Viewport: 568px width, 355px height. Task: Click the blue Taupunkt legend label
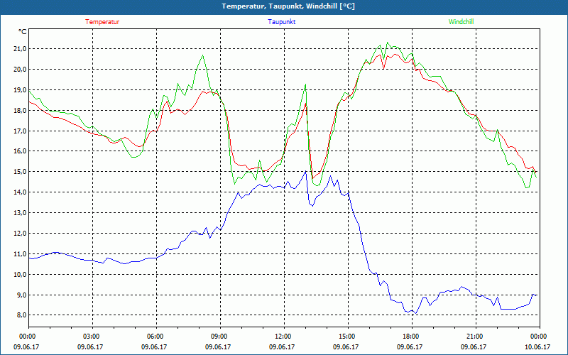pos(281,22)
